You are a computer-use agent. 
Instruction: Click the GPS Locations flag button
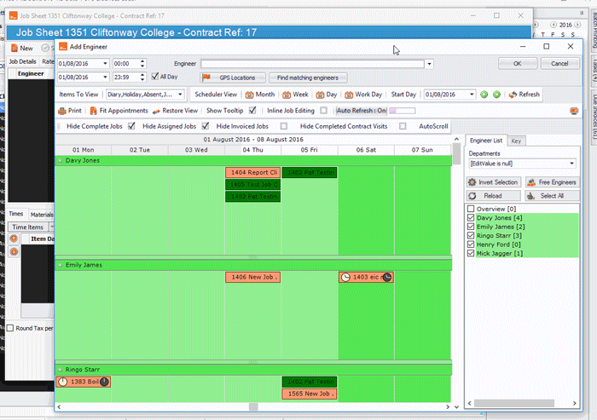point(233,78)
